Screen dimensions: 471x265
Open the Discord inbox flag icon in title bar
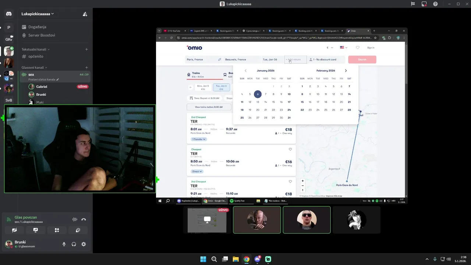click(x=413, y=4)
